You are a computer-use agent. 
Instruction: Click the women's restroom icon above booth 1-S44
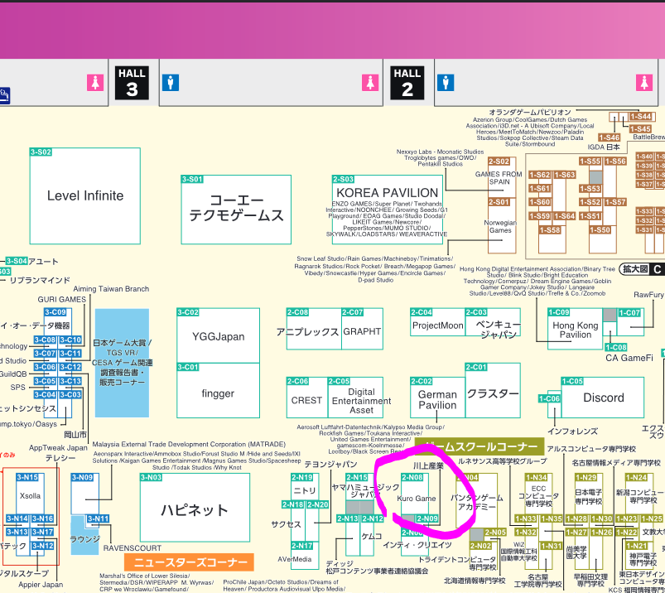644,83
